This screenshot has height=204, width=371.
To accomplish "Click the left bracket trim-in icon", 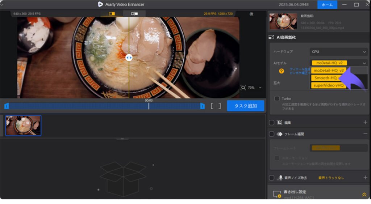I will click(x=212, y=106).
